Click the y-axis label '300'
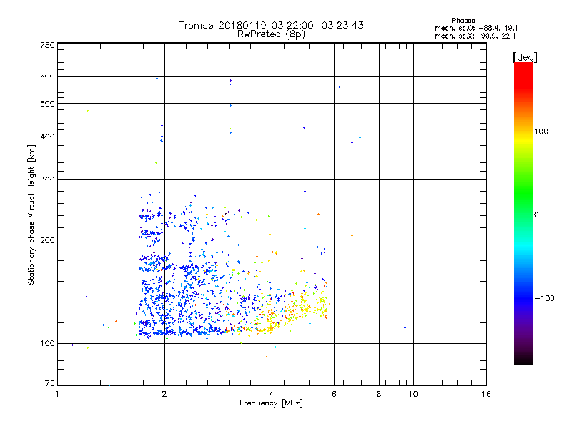Image resolution: width=572 pixels, height=429 pixels. (x=48, y=179)
